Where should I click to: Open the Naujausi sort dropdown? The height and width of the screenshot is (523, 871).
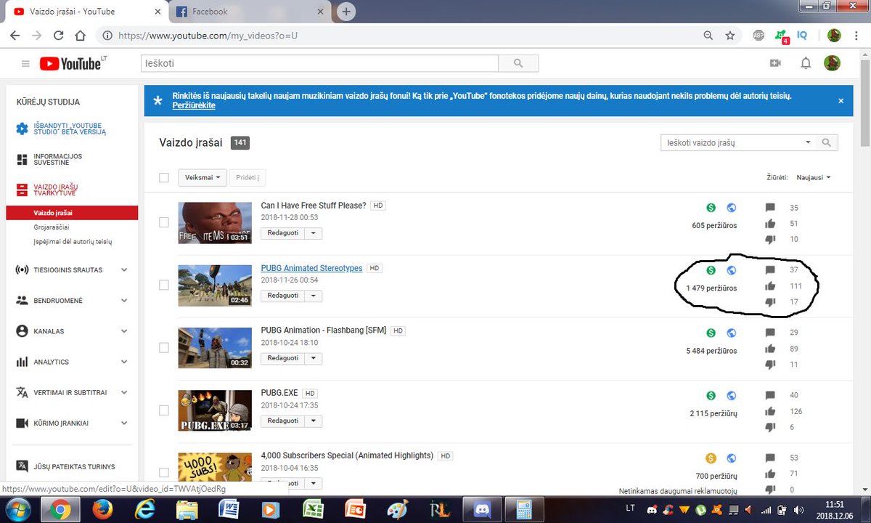point(813,177)
